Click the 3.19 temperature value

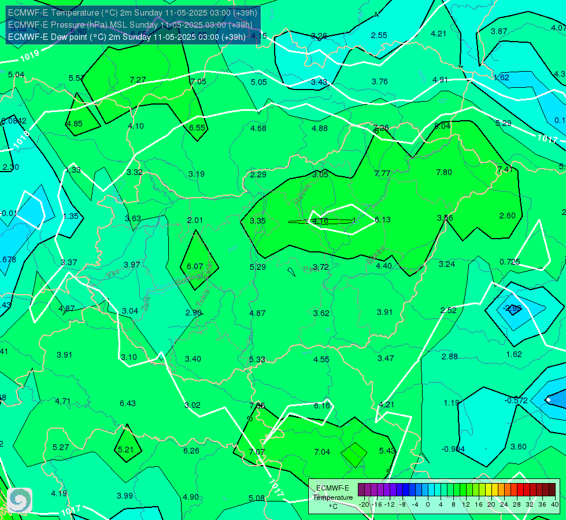tap(197, 174)
